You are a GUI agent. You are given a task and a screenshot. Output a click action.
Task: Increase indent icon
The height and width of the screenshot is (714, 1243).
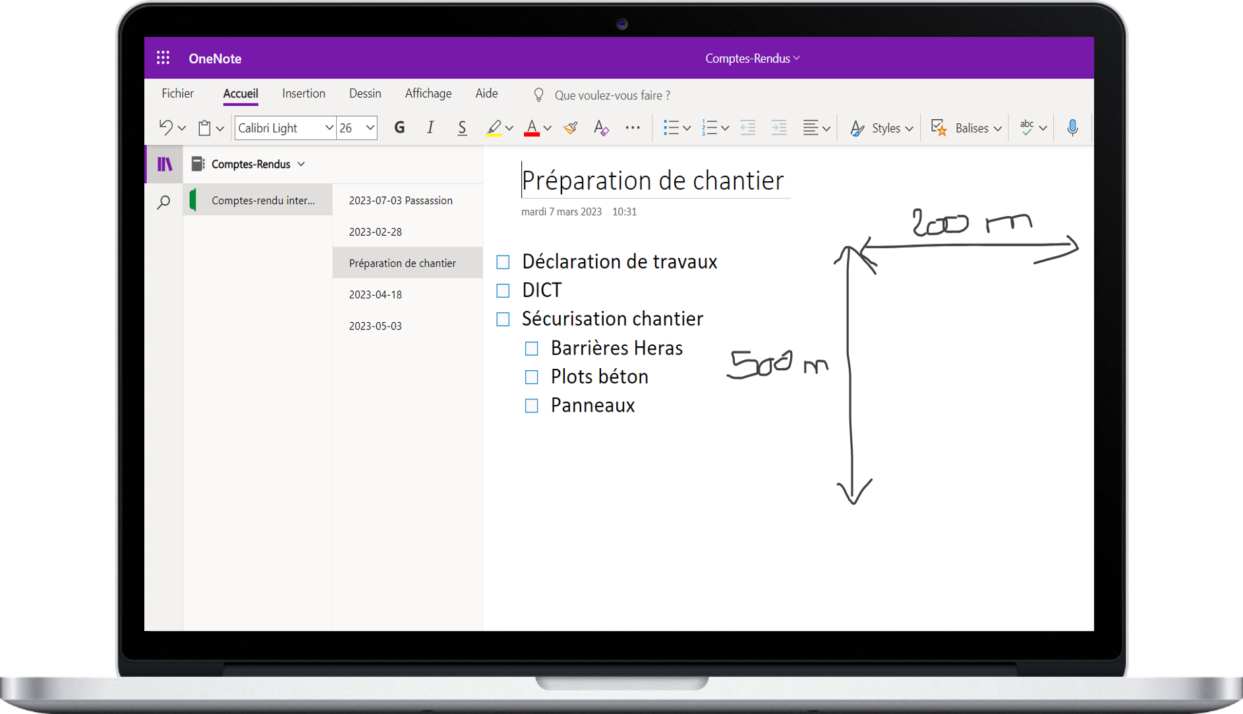[x=779, y=128]
